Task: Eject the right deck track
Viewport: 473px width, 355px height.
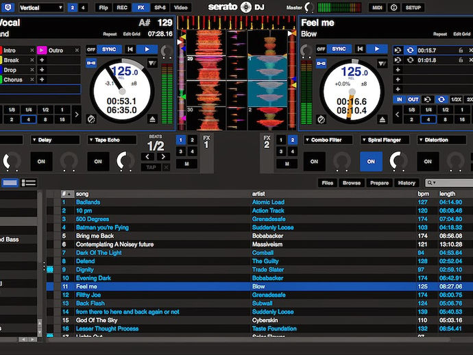Action: pyautogui.click(x=383, y=120)
